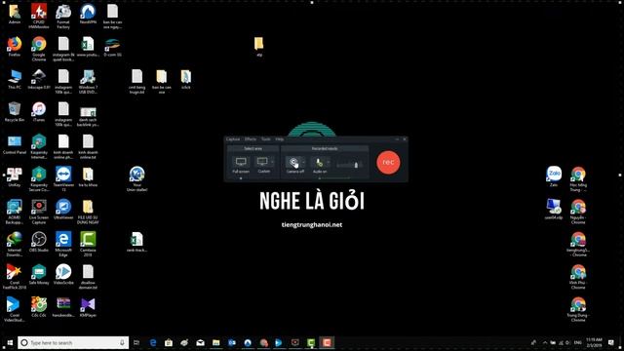Select the Recycle Bin icon

click(x=15, y=112)
